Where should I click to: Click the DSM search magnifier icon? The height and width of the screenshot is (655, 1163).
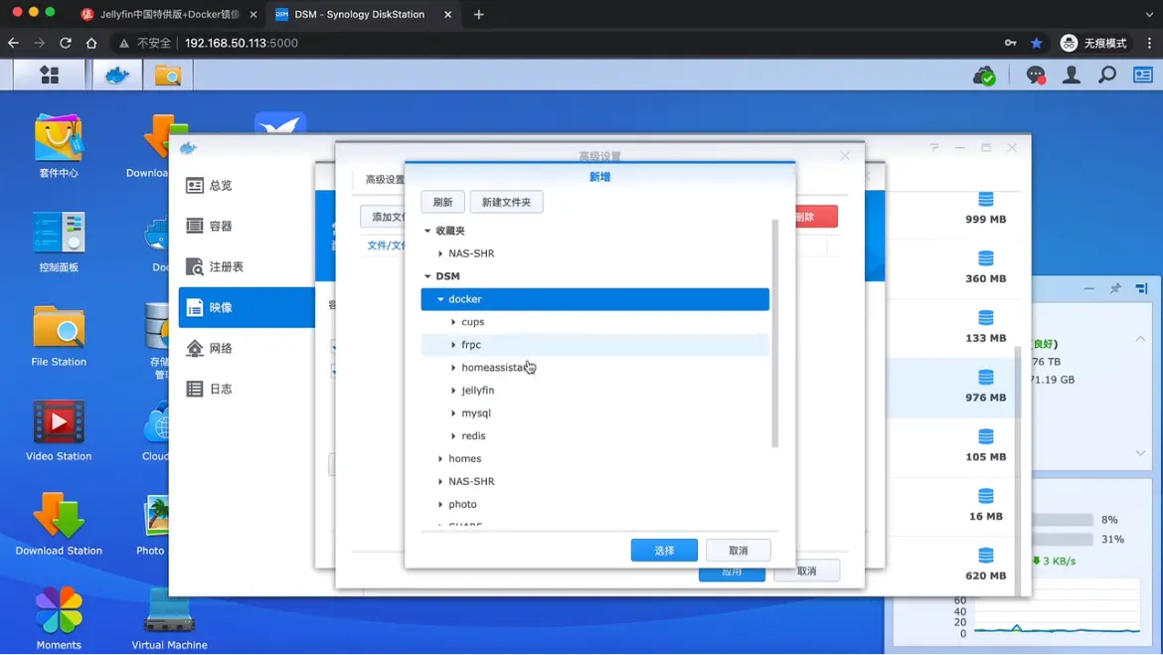1107,76
